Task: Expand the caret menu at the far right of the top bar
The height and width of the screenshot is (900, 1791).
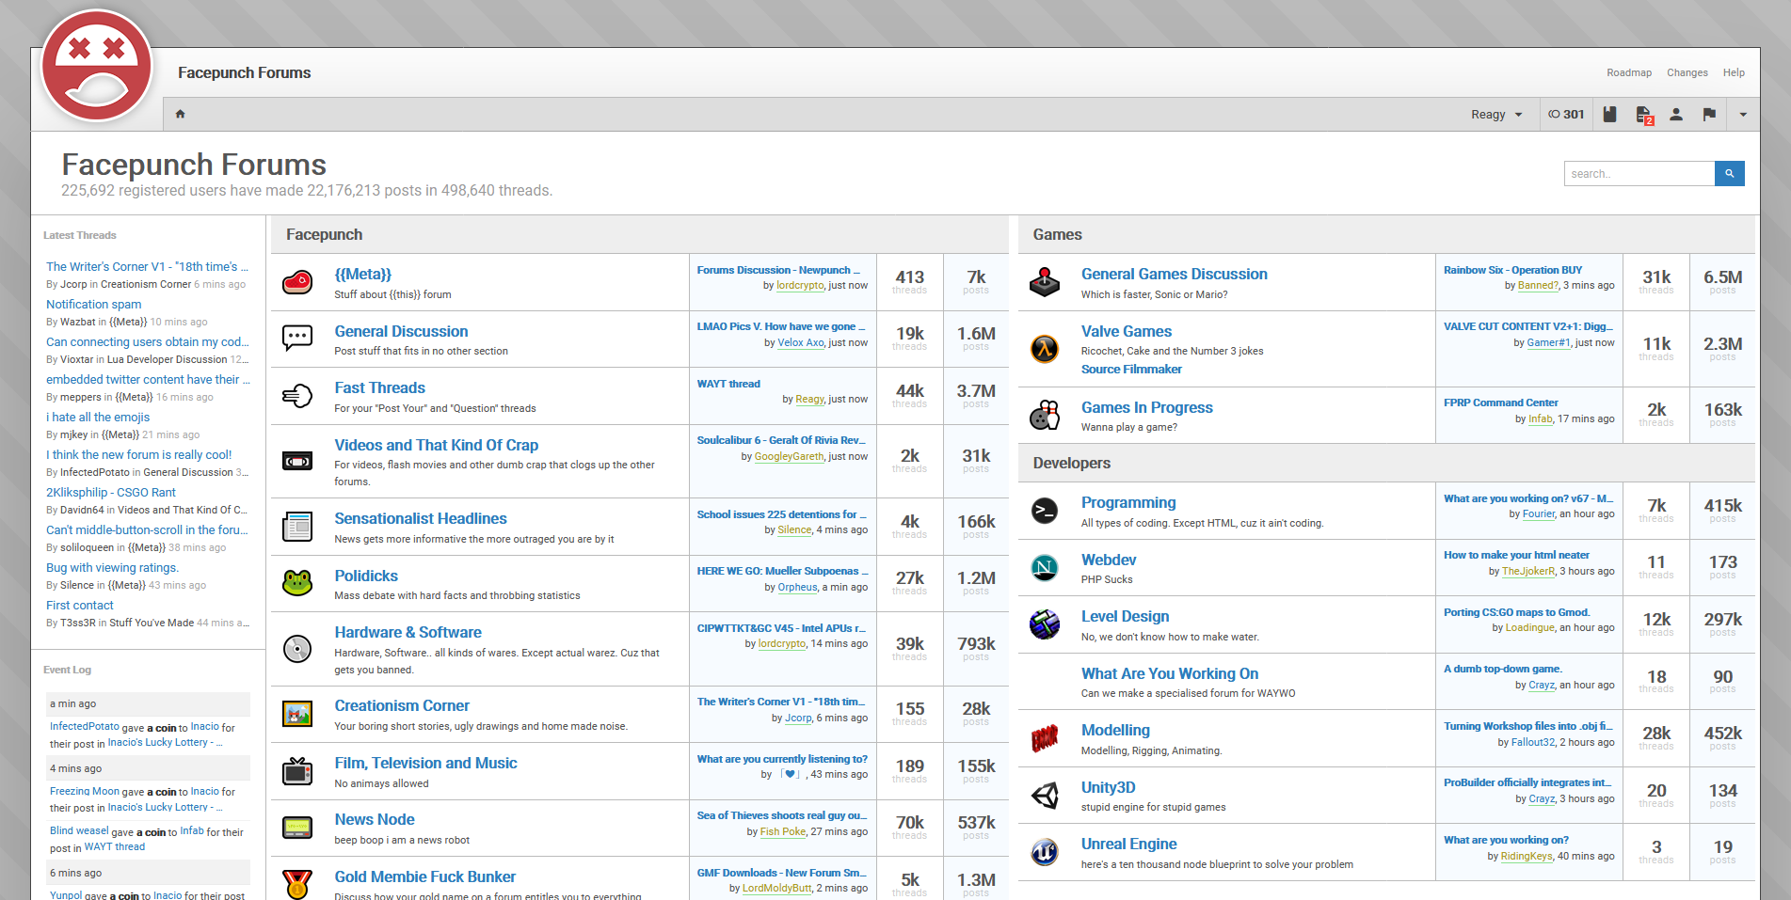Action: (1743, 115)
